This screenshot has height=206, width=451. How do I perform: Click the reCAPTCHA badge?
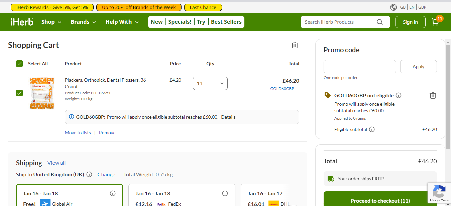pos(439,193)
